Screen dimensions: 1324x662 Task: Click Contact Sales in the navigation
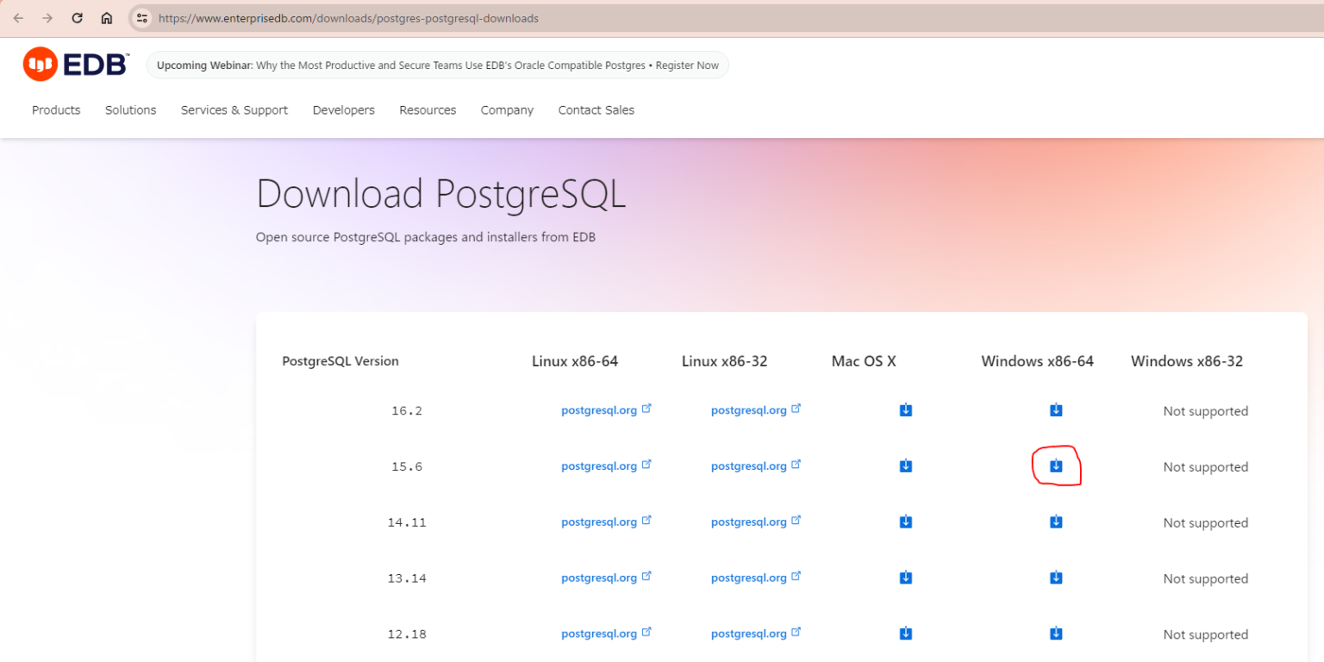[x=596, y=109]
